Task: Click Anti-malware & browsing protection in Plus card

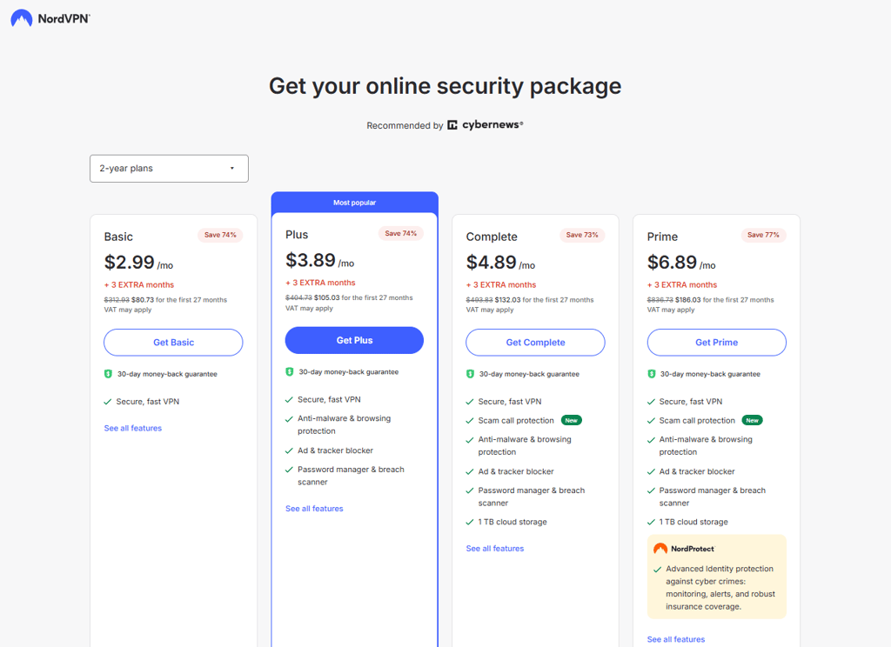Action: tap(344, 425)
